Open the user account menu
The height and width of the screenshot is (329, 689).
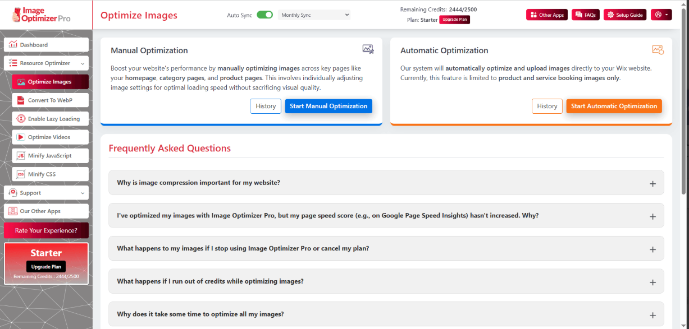click(661, 15)
